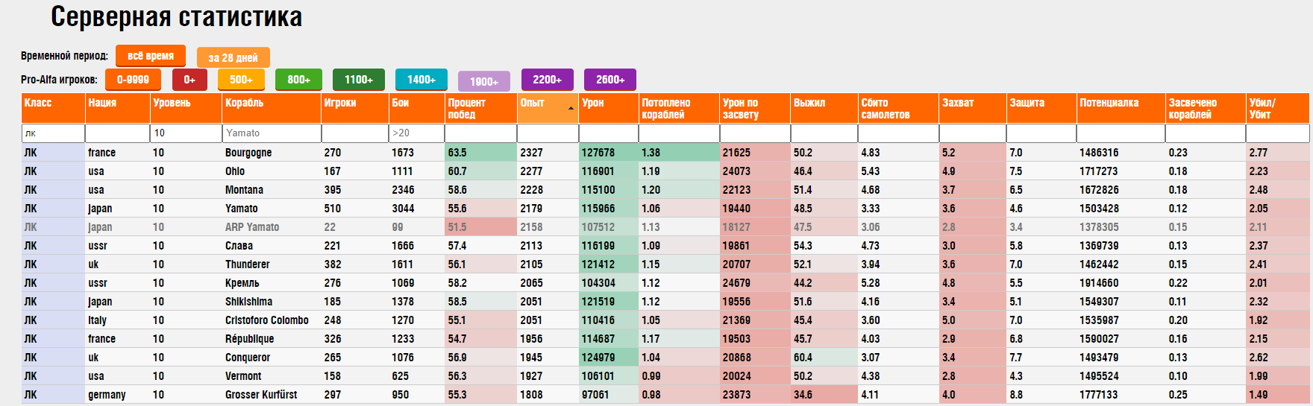Choose the red 0+ player filter

coord(189,79)
